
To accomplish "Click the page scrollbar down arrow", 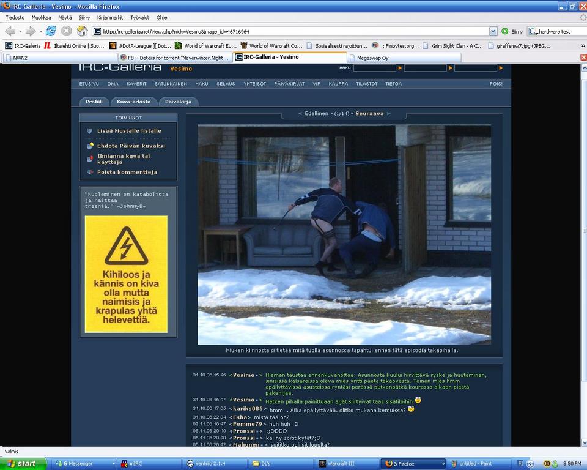I will pyautogui.click(x=583, y=442).
